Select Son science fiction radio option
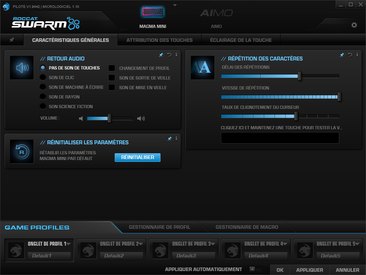The width and height of the screenshot is (366, 275). coord(43,106)
